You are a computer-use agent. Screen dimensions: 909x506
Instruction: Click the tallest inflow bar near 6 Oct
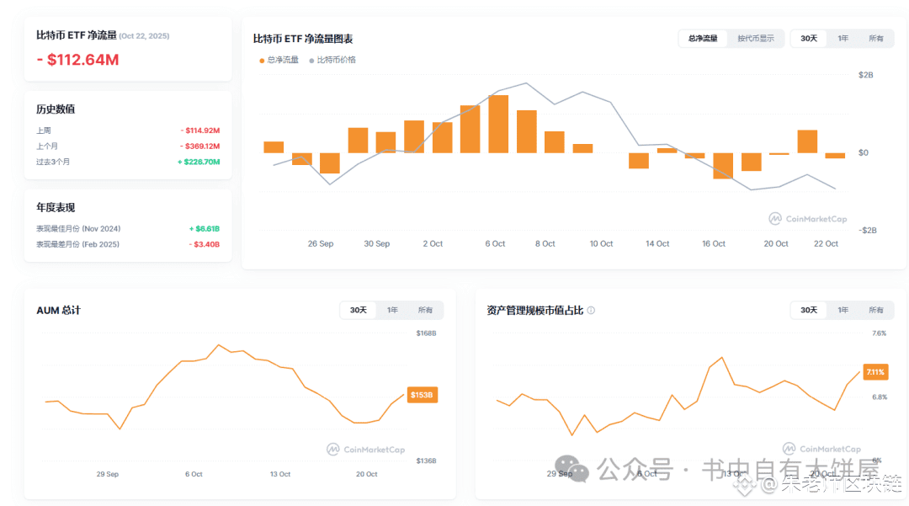(x=498, y=122)
